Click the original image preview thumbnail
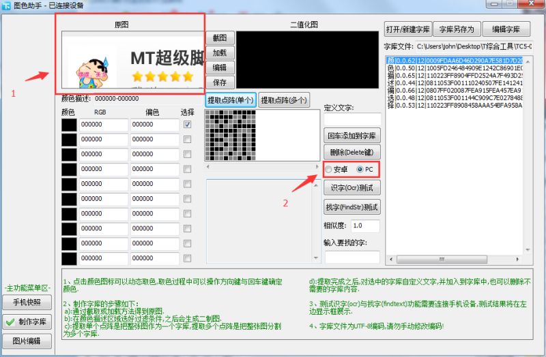The width and height of the screenshot is (546, 357). 132,60
